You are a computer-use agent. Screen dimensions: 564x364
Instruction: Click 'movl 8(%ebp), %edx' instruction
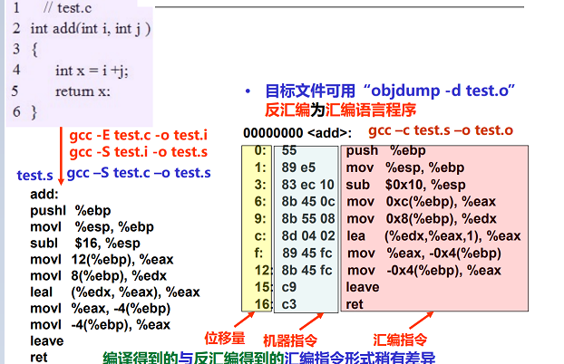coord(99,276)
